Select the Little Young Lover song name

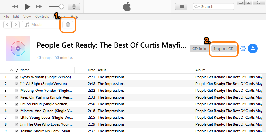(x=47, y=118)
